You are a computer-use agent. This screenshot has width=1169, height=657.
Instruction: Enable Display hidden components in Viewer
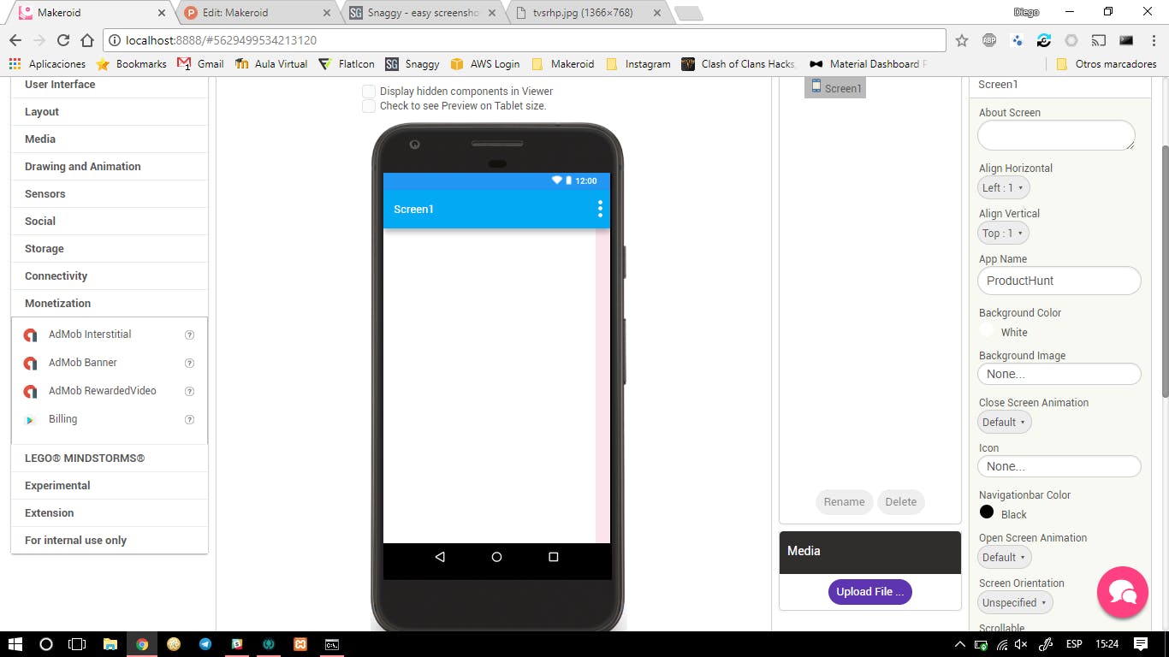369,92
